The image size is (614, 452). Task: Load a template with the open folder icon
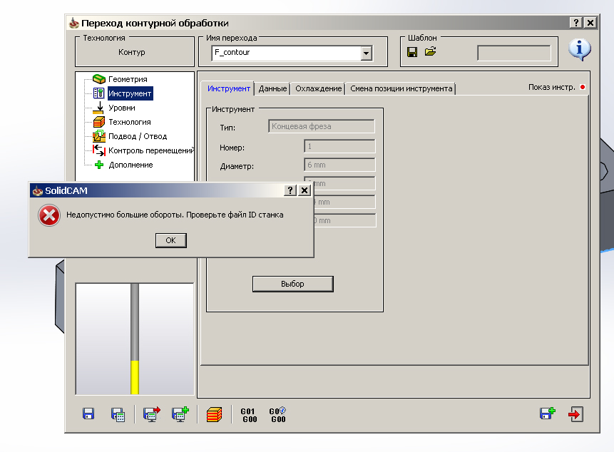[x=430, y=51]
